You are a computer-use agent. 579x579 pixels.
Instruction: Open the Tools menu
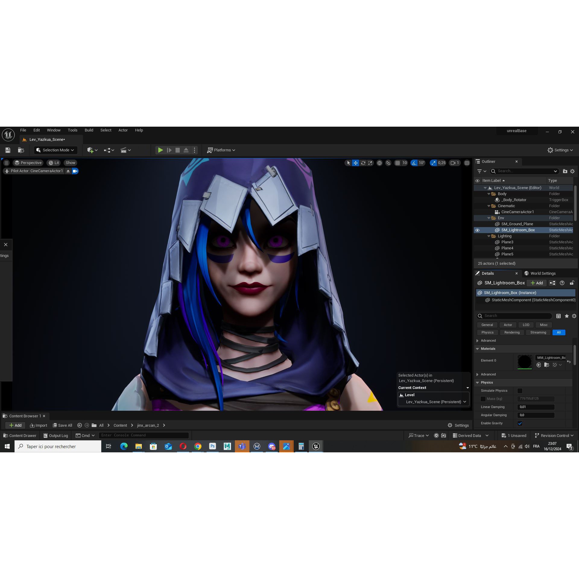pos(73,130)
